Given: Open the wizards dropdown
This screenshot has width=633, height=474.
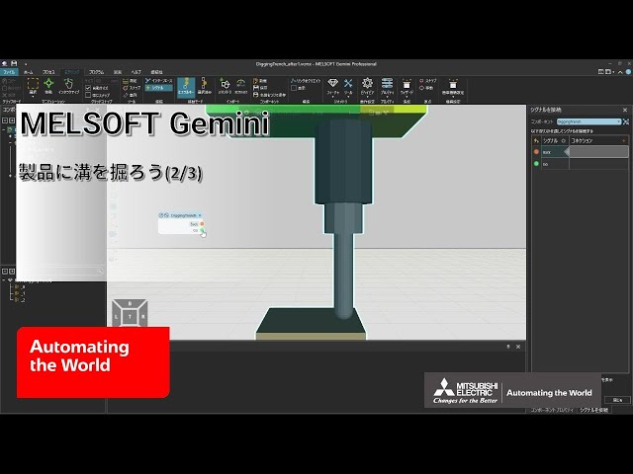Looking at the screenshot, I should tap(407, 87).
